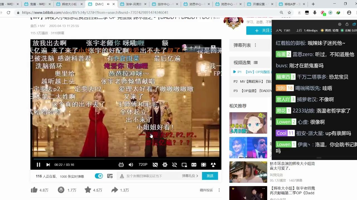Enable picture-in-picture mode icon
The width and height of the screenshot is (357, 200).
(x=184, y=165)
